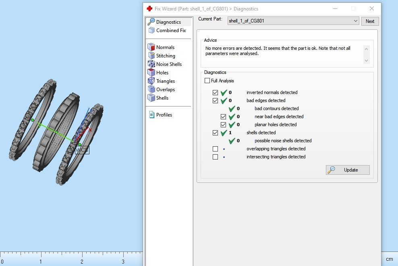Screen dimensions: 398x266
Task: Enable intersecting triangles detected checkbox
Action: coord(215,157)
